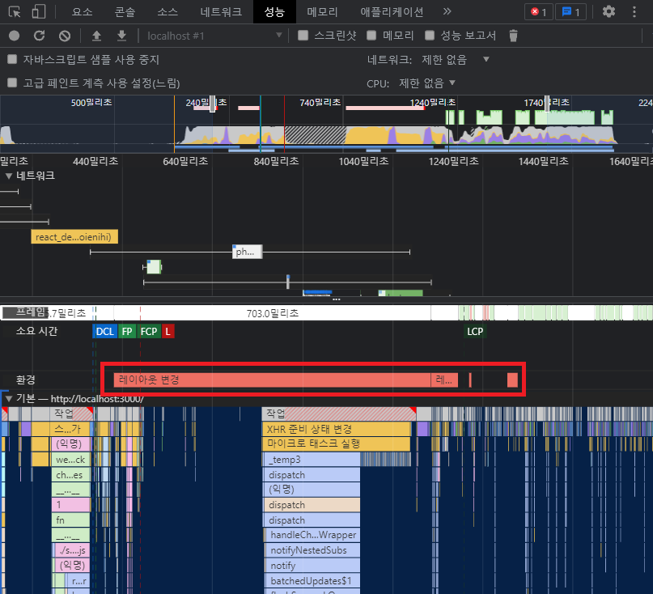Click the trash collect garbage icon
The width and height of the screenshot is (653, 594).
pos(513,36)
